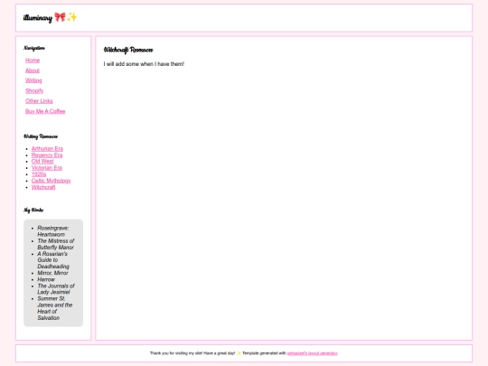Click 'The Mistress of Butterfly Manor' entry
488x366 pixels.
pyautogui.click(x=56, y=244)
